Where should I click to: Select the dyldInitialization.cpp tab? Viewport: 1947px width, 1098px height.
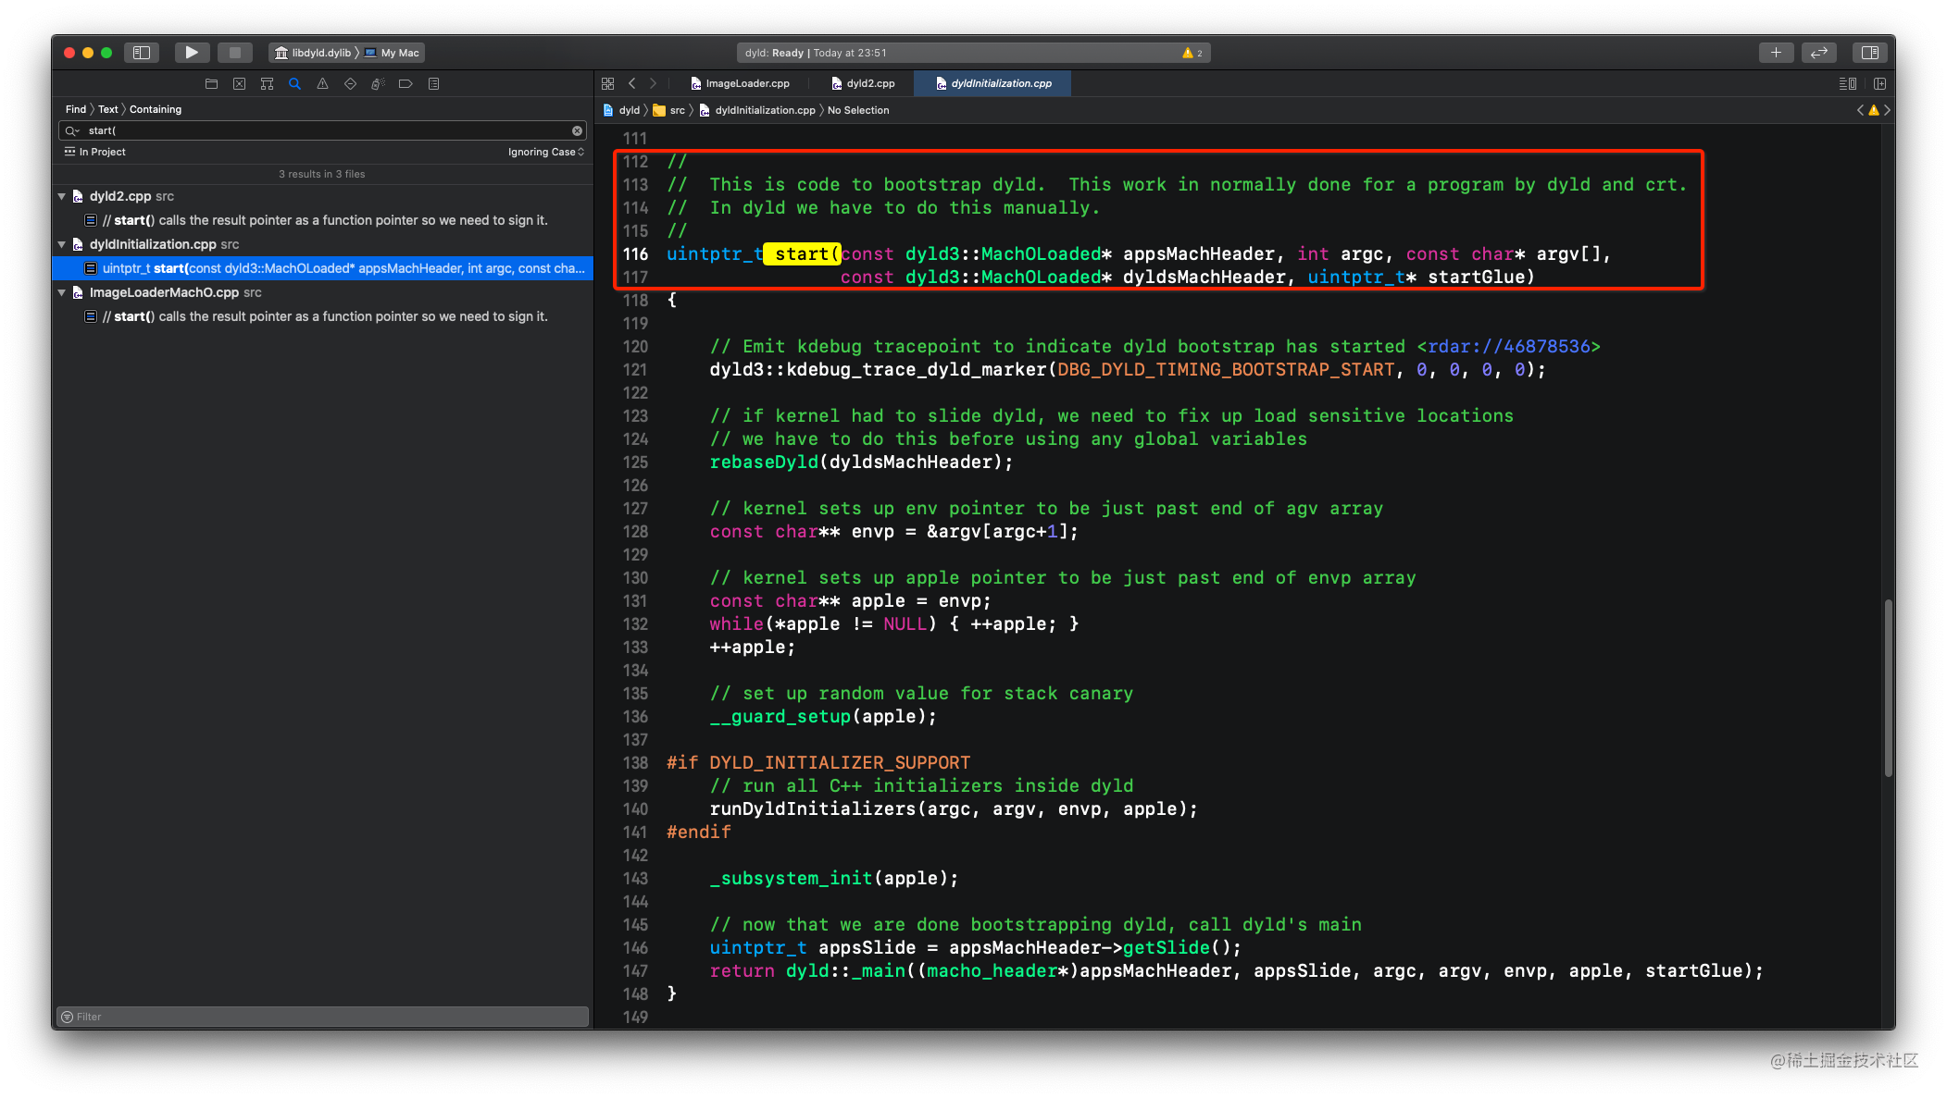[992, 83]
